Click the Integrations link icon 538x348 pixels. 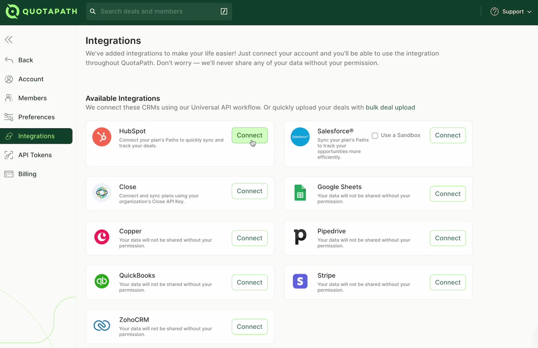coord(9,136)
